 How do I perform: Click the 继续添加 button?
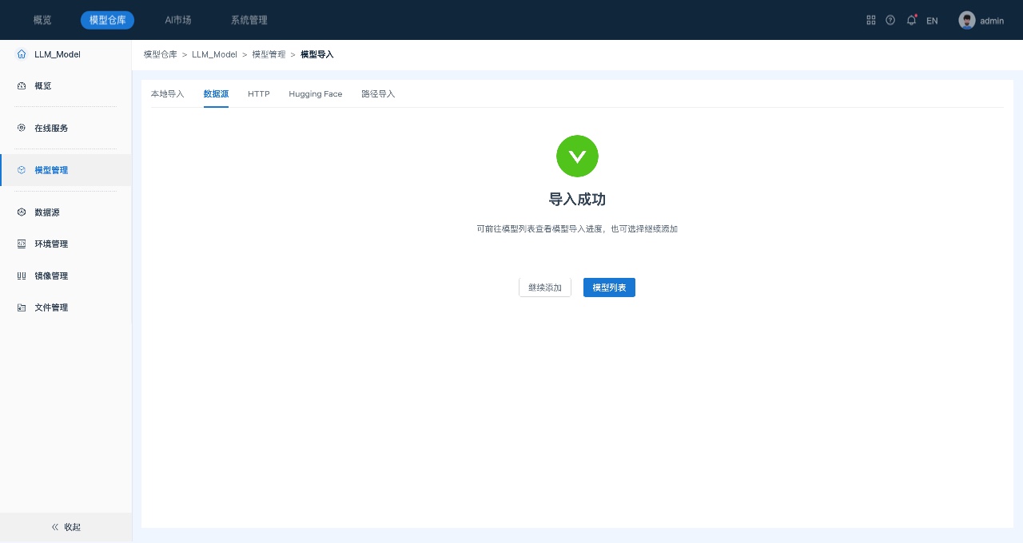tap(545, 287)
